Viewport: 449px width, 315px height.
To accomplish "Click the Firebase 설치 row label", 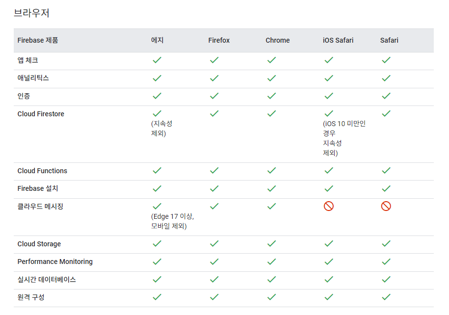I will point(37,189).
